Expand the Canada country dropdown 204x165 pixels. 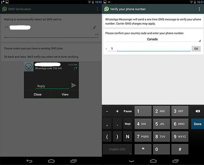coord(153,39)
